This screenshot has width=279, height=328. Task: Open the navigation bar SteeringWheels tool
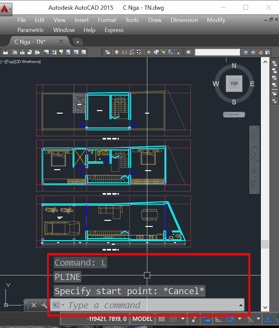click(254, 136)
